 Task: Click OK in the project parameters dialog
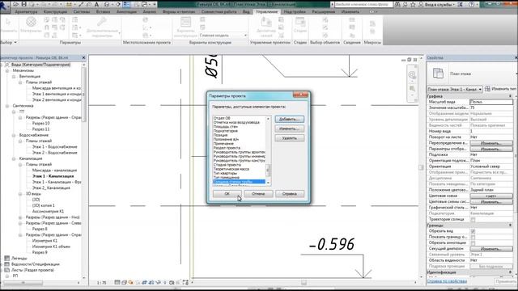227,194
